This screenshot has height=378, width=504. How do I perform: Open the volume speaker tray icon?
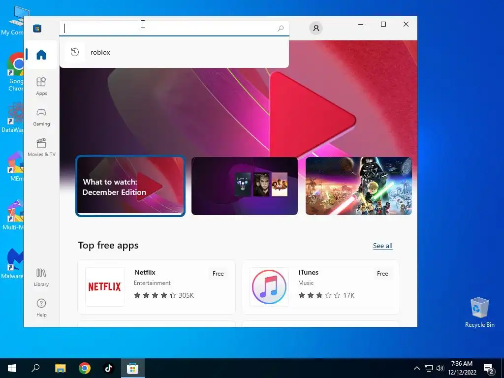(440, 368)
